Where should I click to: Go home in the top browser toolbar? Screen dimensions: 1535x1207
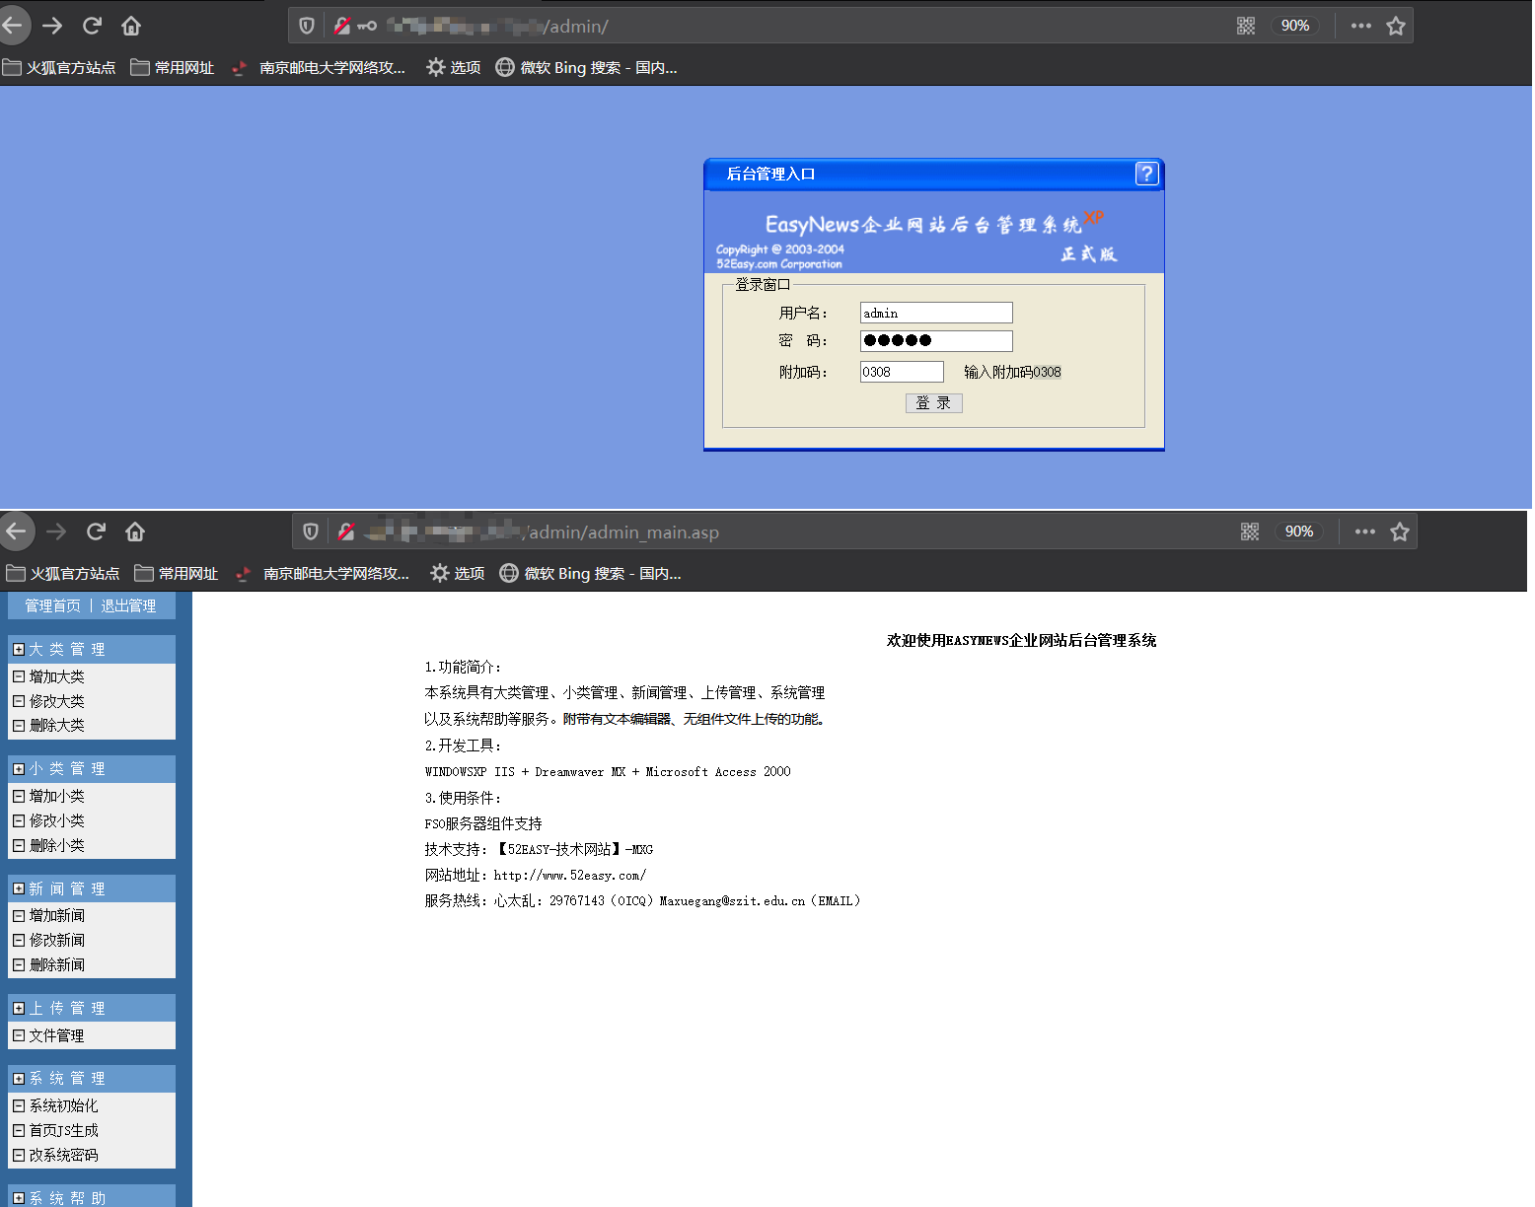[x=131, y=26]
